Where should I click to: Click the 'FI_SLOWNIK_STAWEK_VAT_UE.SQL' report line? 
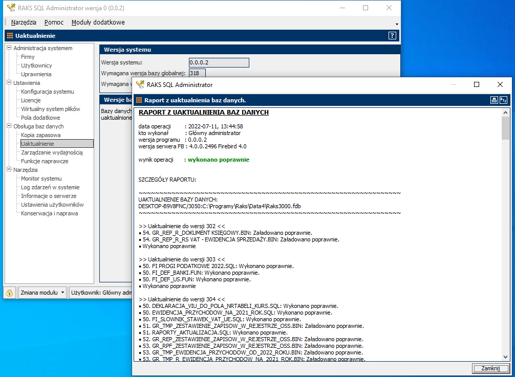coord(220,319)
